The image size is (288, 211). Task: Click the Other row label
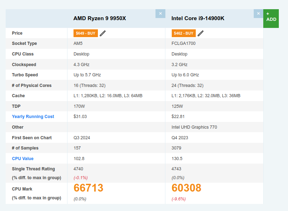tap(18, 127)
